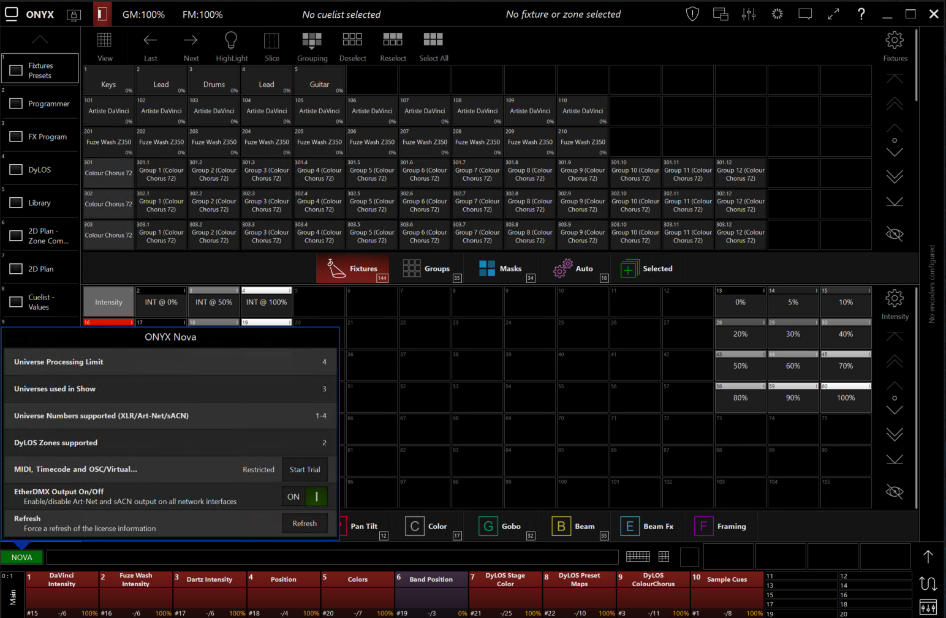
Task: Jump to top of Fixtures panel
Action: (x=895, y=78)
